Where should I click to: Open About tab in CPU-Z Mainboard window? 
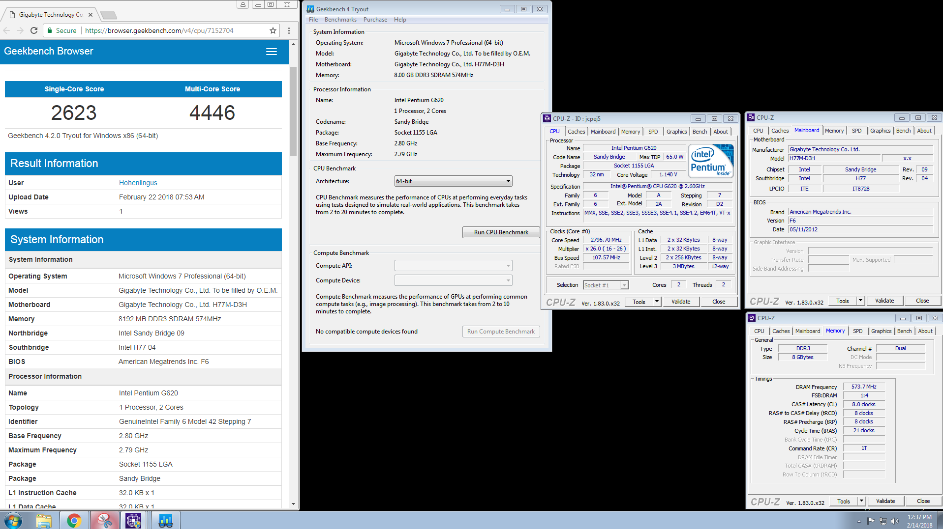point(924,131)
